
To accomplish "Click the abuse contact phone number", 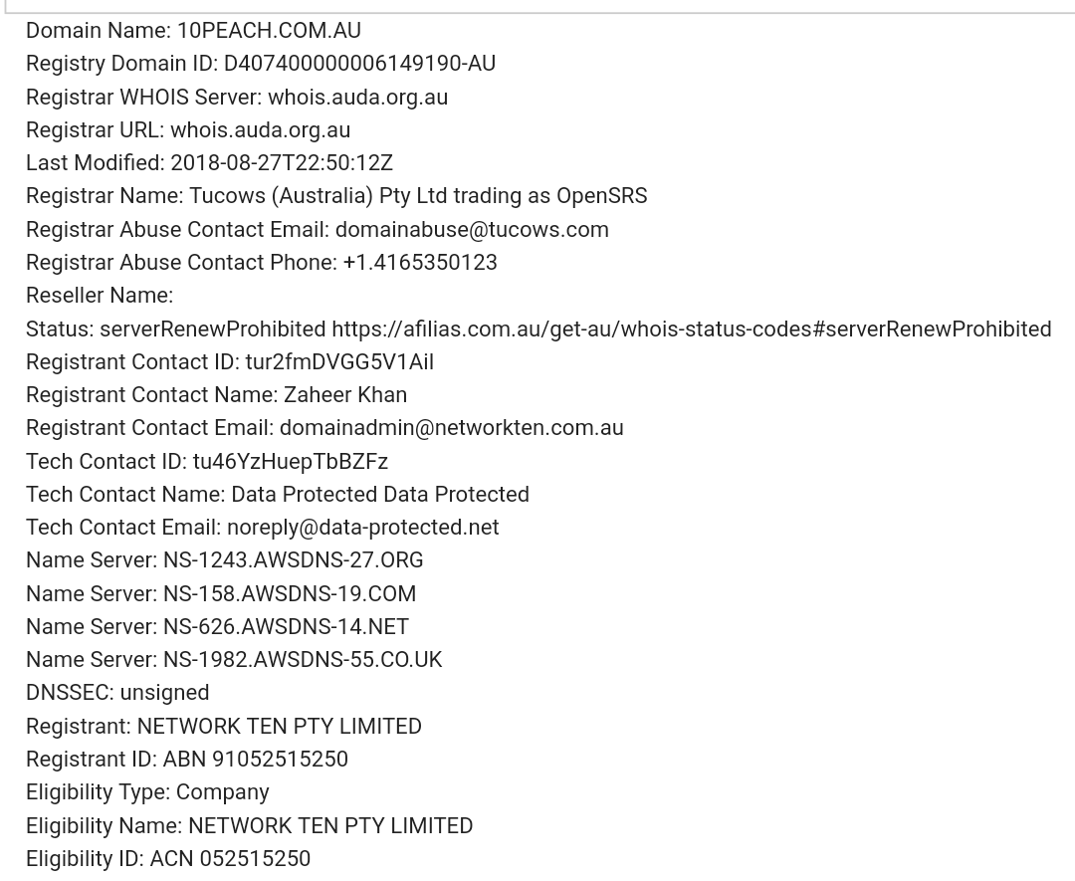I will tap(420, 262).
